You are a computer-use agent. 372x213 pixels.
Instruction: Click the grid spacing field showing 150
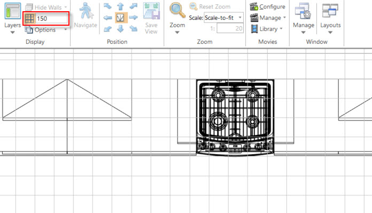(x=52, y=19)
